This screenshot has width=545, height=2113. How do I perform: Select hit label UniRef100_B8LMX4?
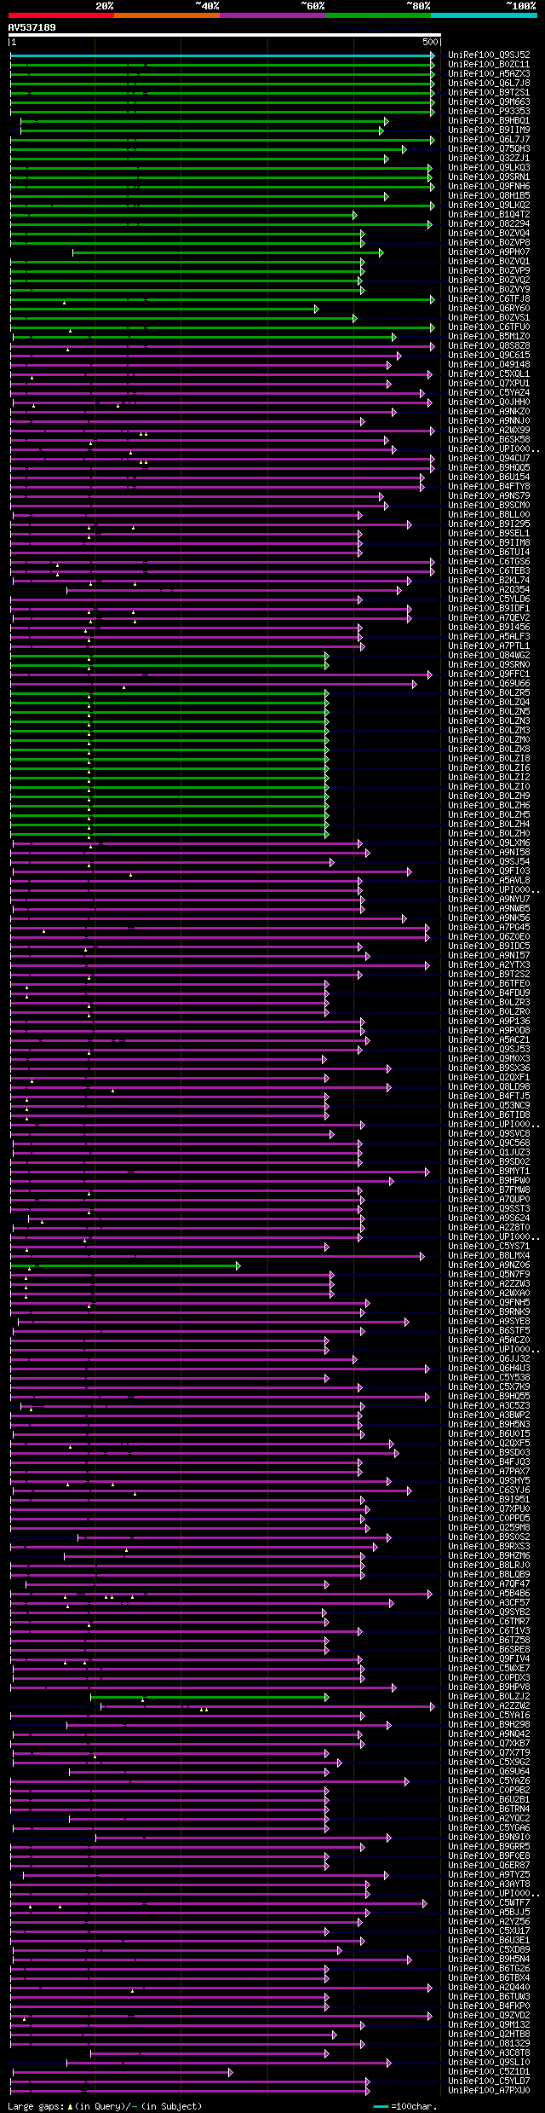[x=489, y=1256]
